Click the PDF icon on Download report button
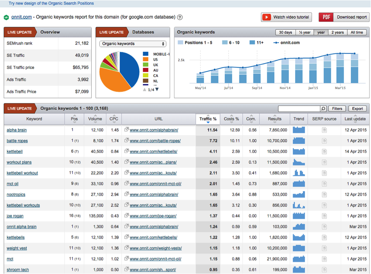 [x=326, y=17]
